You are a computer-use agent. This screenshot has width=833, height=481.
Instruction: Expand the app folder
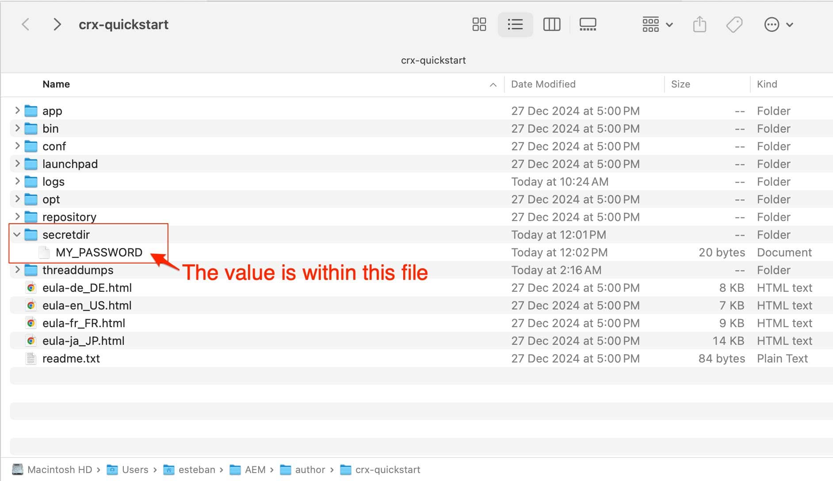click(17, 111)
